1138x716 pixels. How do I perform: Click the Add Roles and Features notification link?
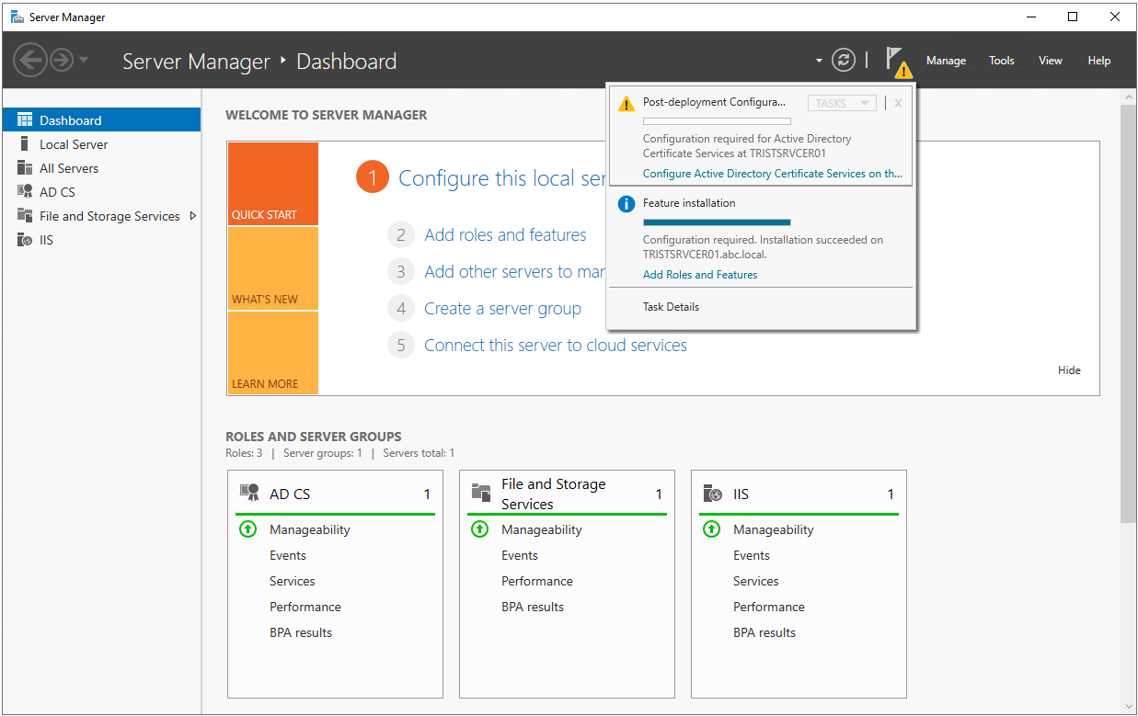(700, 275)
